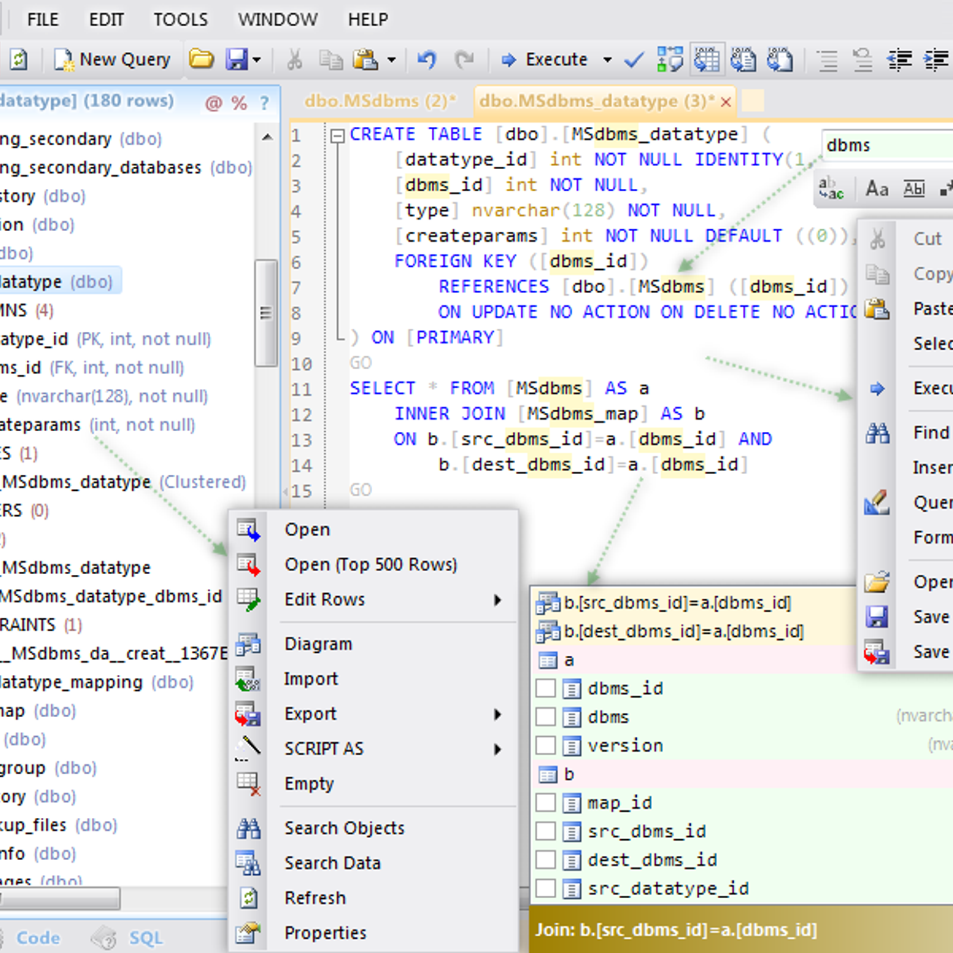Image resolution: width=953 pixels, height=953 pixels.
Task: Click the query plan diagram icon
Action: (670, 60)
